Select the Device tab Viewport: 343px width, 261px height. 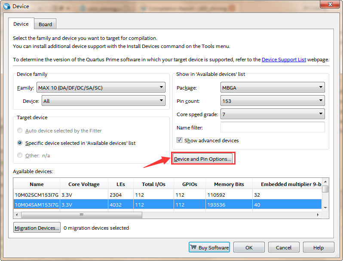click(x=21, y=24)
